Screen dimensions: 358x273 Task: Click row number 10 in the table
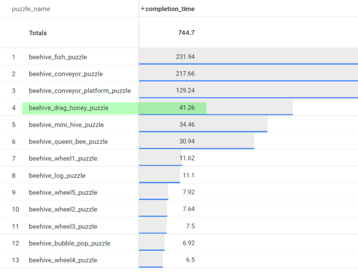[15, 209]
